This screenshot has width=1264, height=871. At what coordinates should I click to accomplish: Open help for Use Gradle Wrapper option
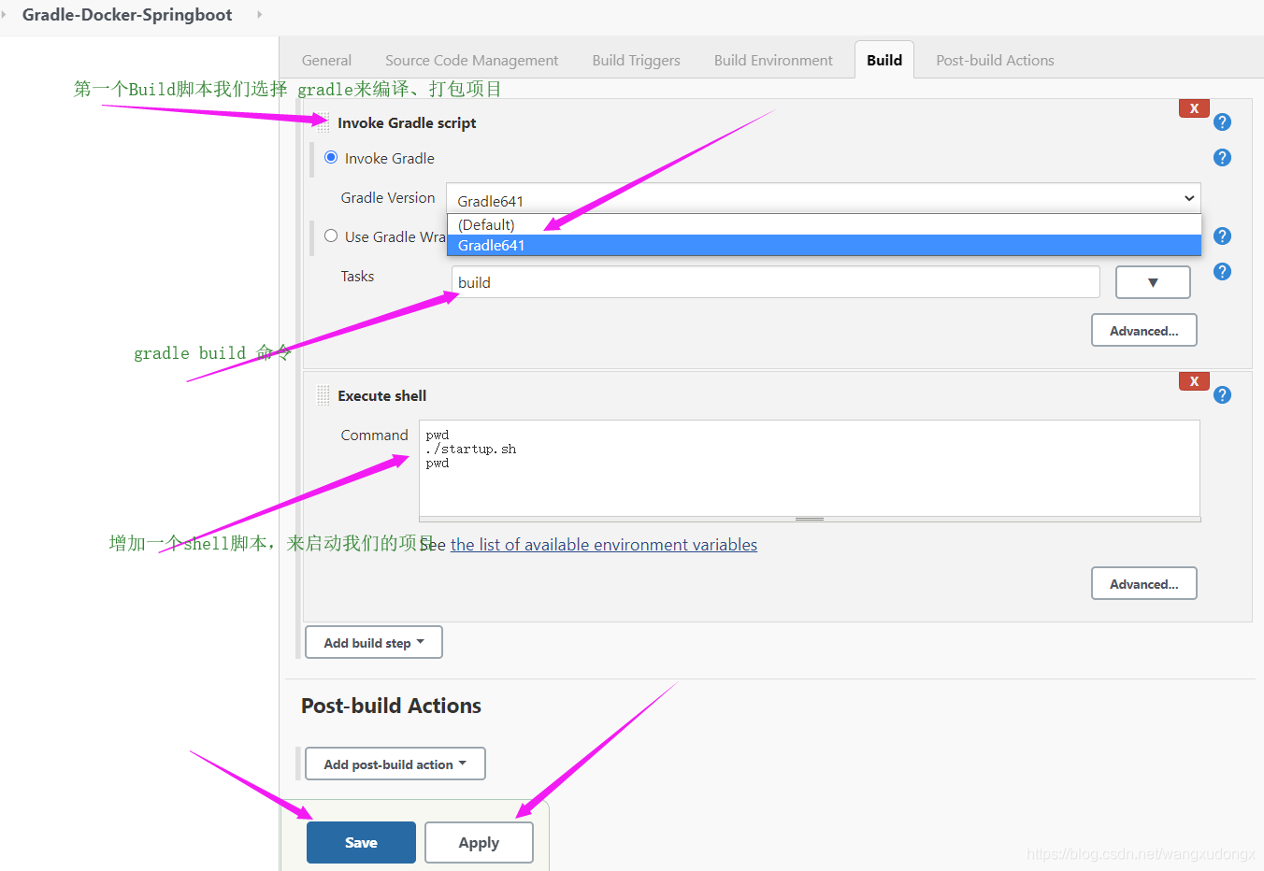[1222, 236]
